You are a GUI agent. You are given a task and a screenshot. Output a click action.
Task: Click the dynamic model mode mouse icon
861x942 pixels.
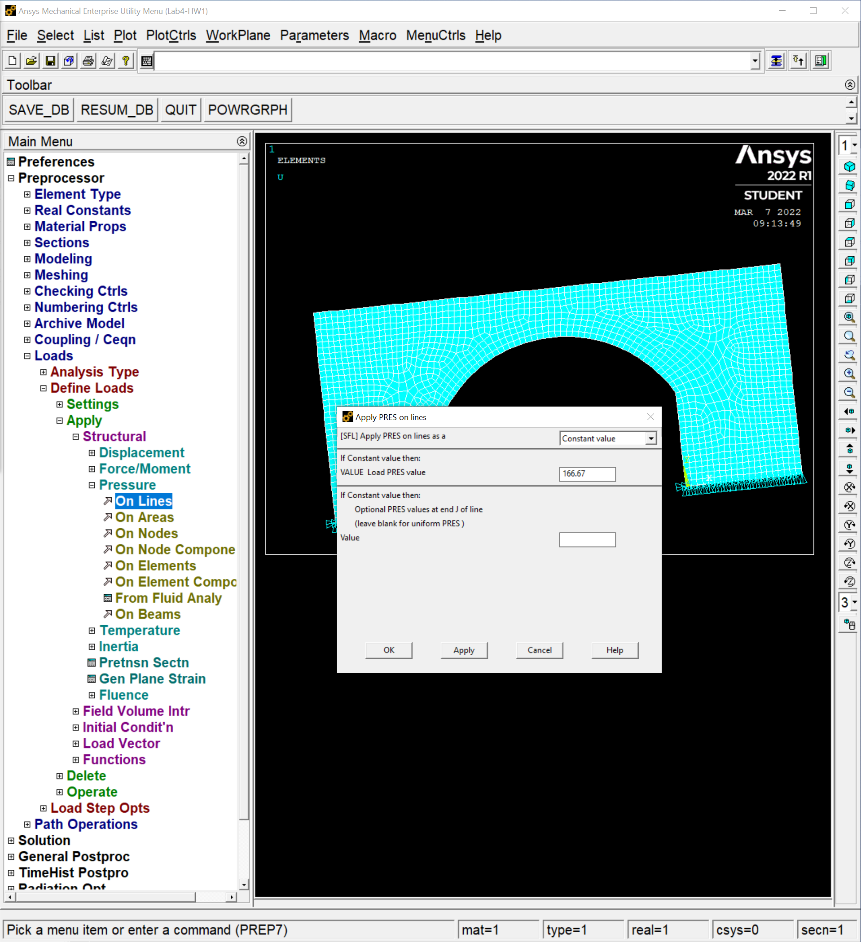[849, 624]
